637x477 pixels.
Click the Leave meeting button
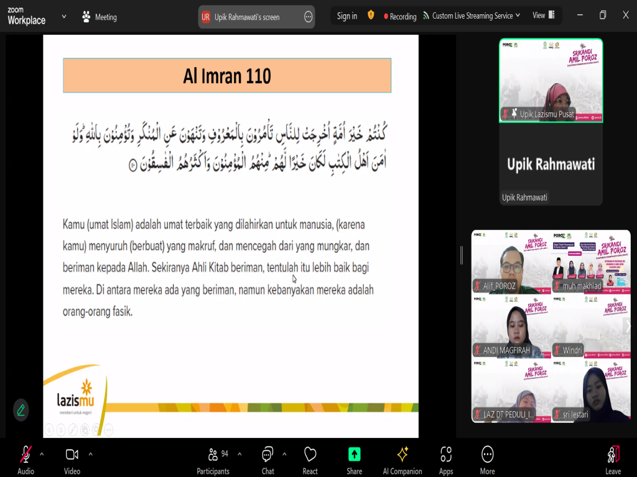tap(613, 460)
